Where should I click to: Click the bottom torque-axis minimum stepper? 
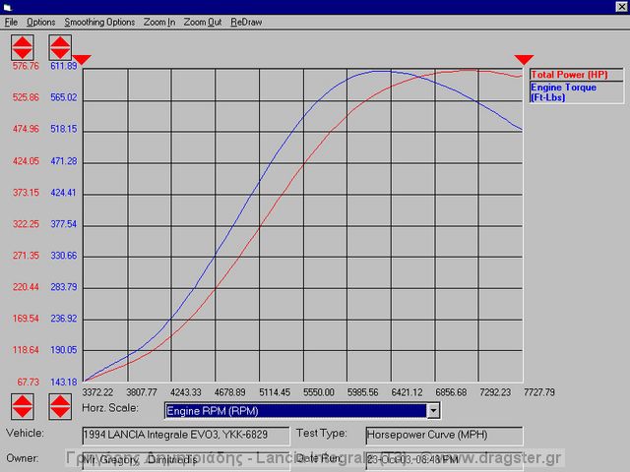(59, 405)
